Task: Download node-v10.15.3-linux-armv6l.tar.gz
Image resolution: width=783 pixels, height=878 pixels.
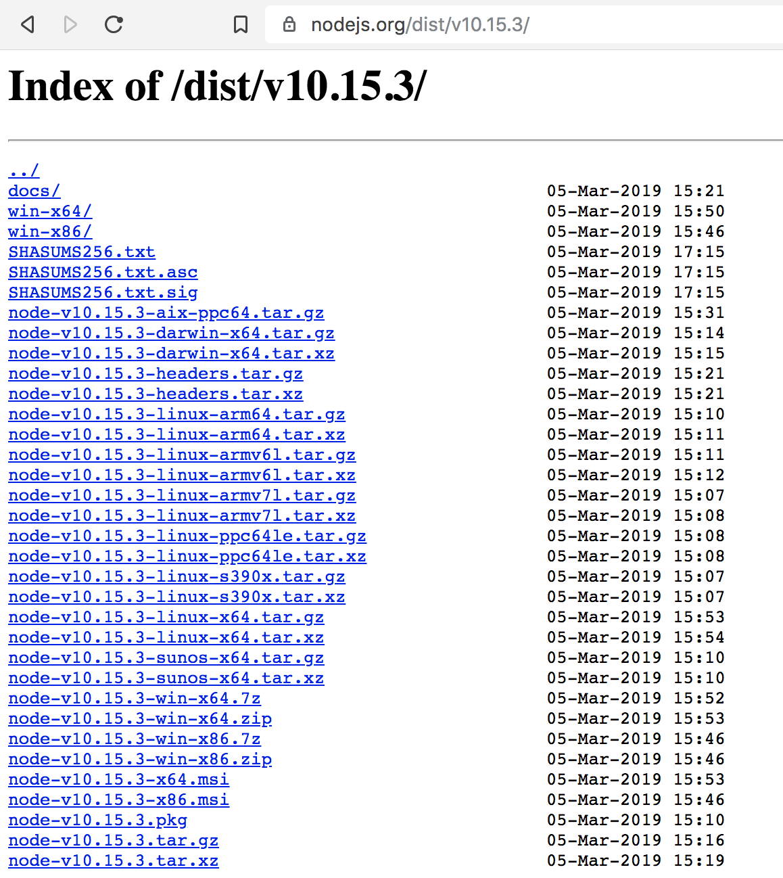Action: pos(182,455)
